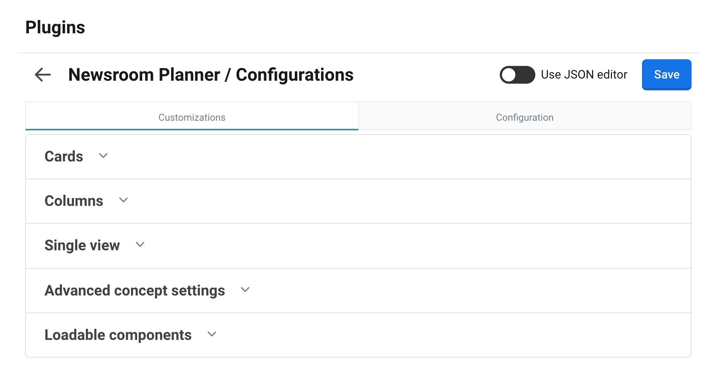
Task: Expand the Columns section title
Action: [74, 201]
